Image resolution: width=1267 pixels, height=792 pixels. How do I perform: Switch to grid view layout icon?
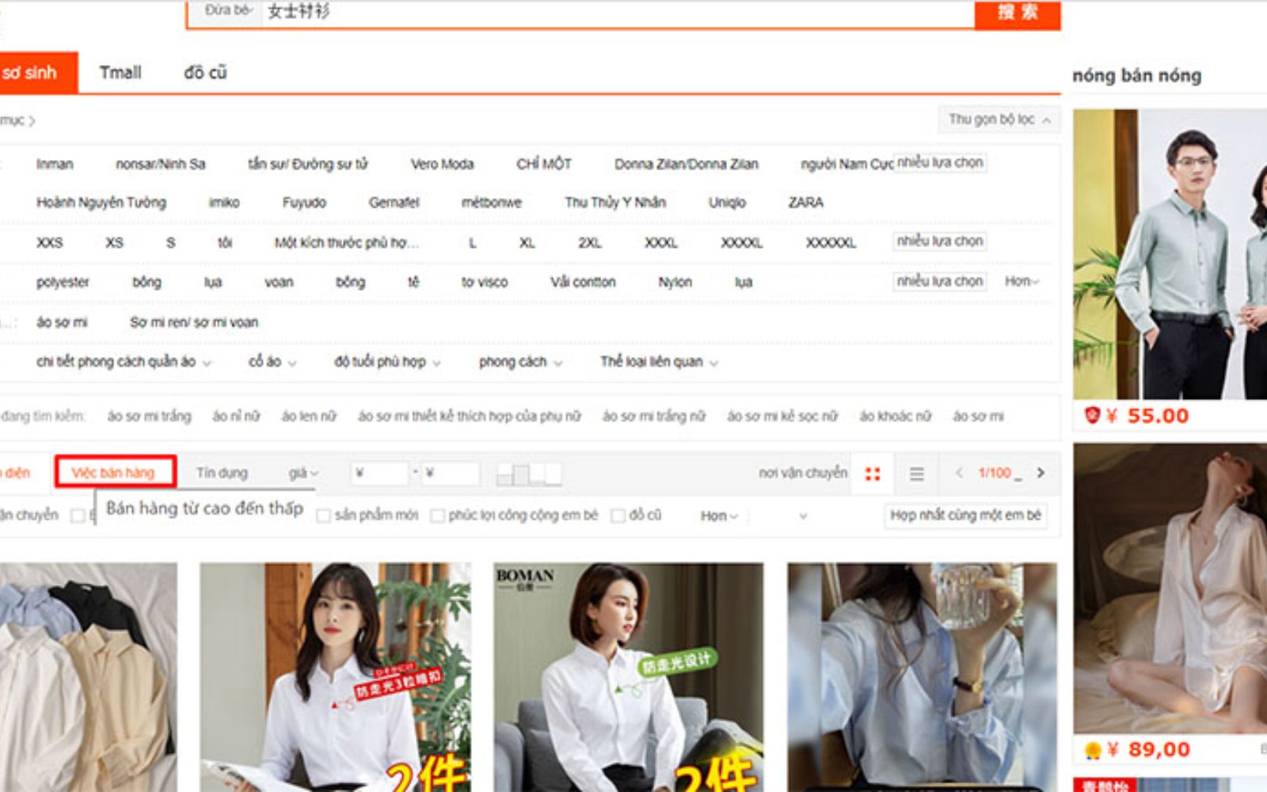pos(873,474)
